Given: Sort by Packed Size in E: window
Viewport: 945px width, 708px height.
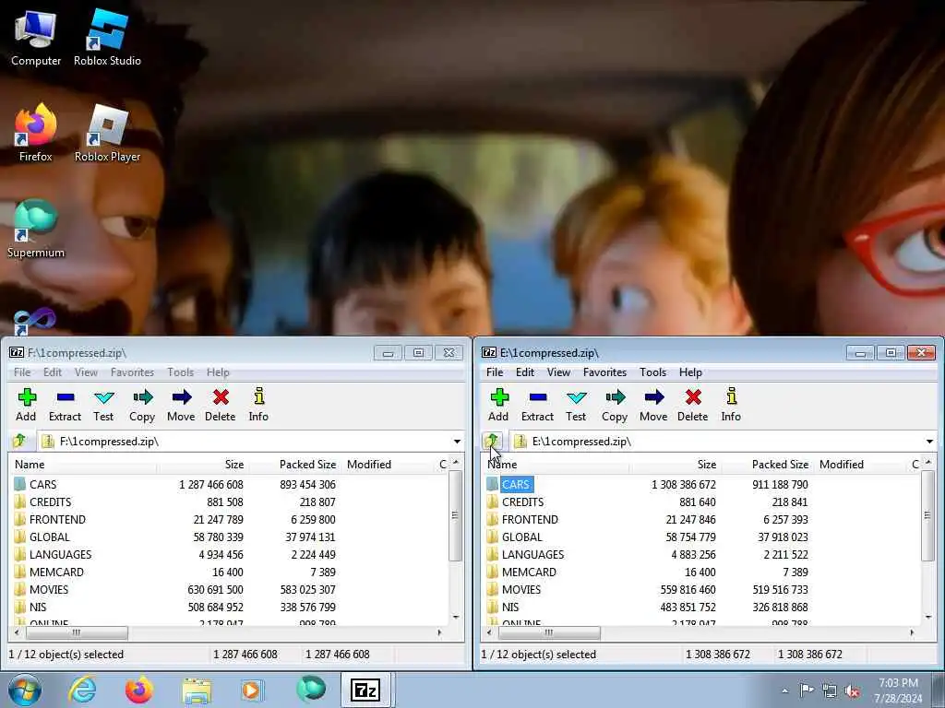Looking at the screenshot, I should pos(767,465).
